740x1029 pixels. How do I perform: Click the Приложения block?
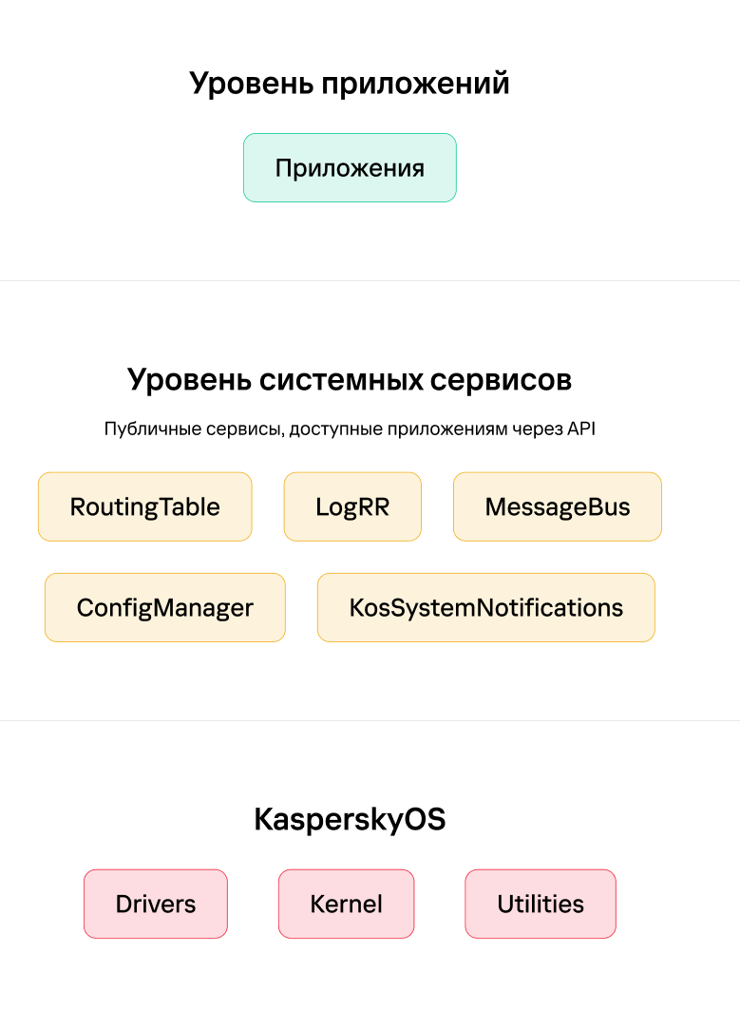[x=350, y=168]
